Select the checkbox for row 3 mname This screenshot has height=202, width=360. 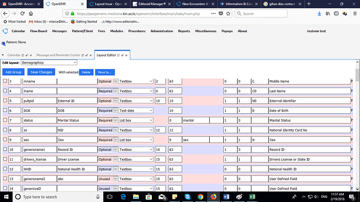coord(5,81)
